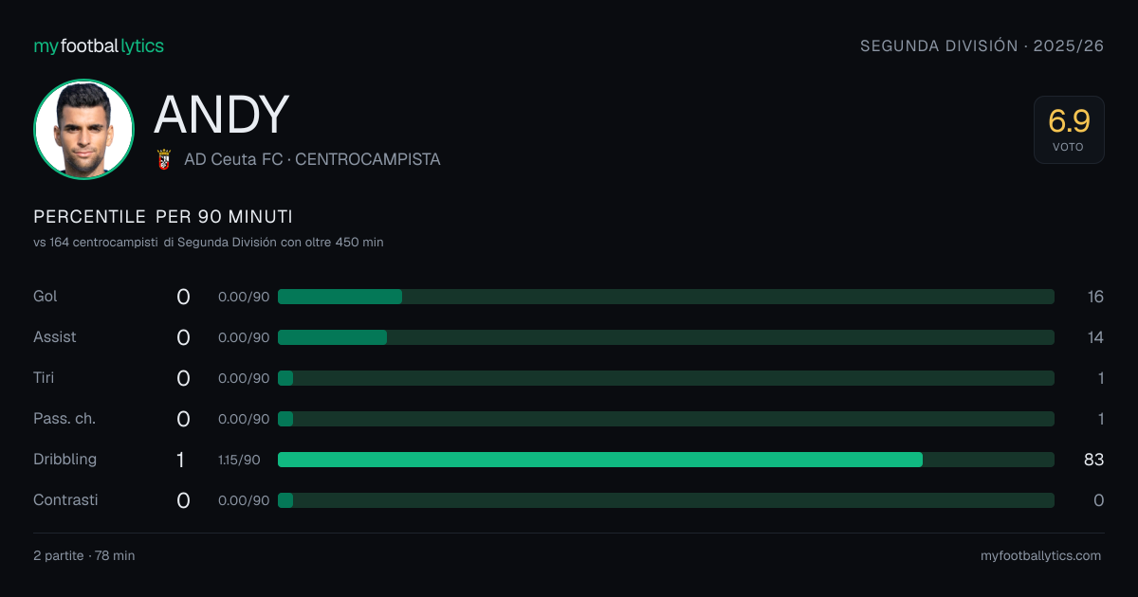Open the myfootballytics.com footer link
Screen dimensions: 1138x597
pos(1040,556)
